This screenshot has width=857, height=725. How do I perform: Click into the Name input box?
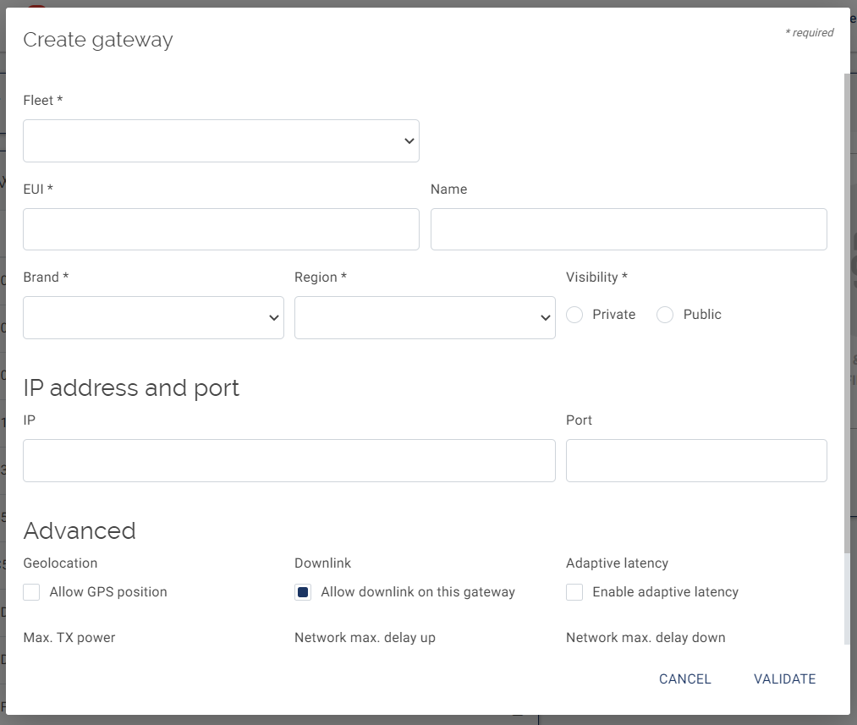629,229
